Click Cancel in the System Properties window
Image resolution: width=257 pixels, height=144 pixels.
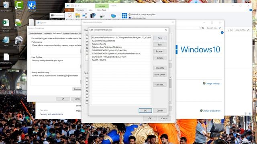pos(76,99)
